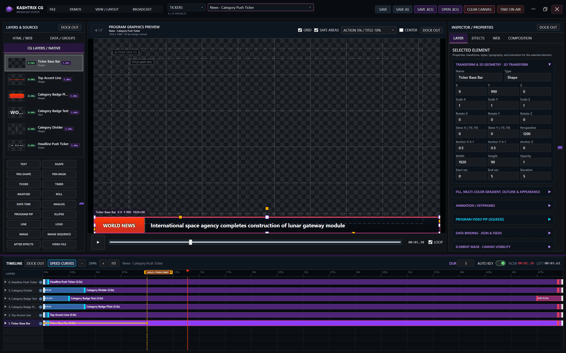
Task: Click the Y position input field
Action: 503,92
